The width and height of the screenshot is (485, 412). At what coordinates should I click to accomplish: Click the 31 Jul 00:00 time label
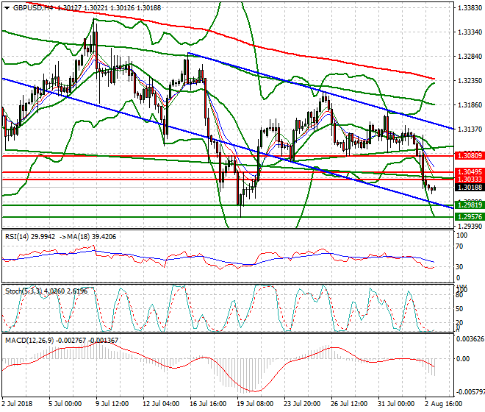coord(396,404)
